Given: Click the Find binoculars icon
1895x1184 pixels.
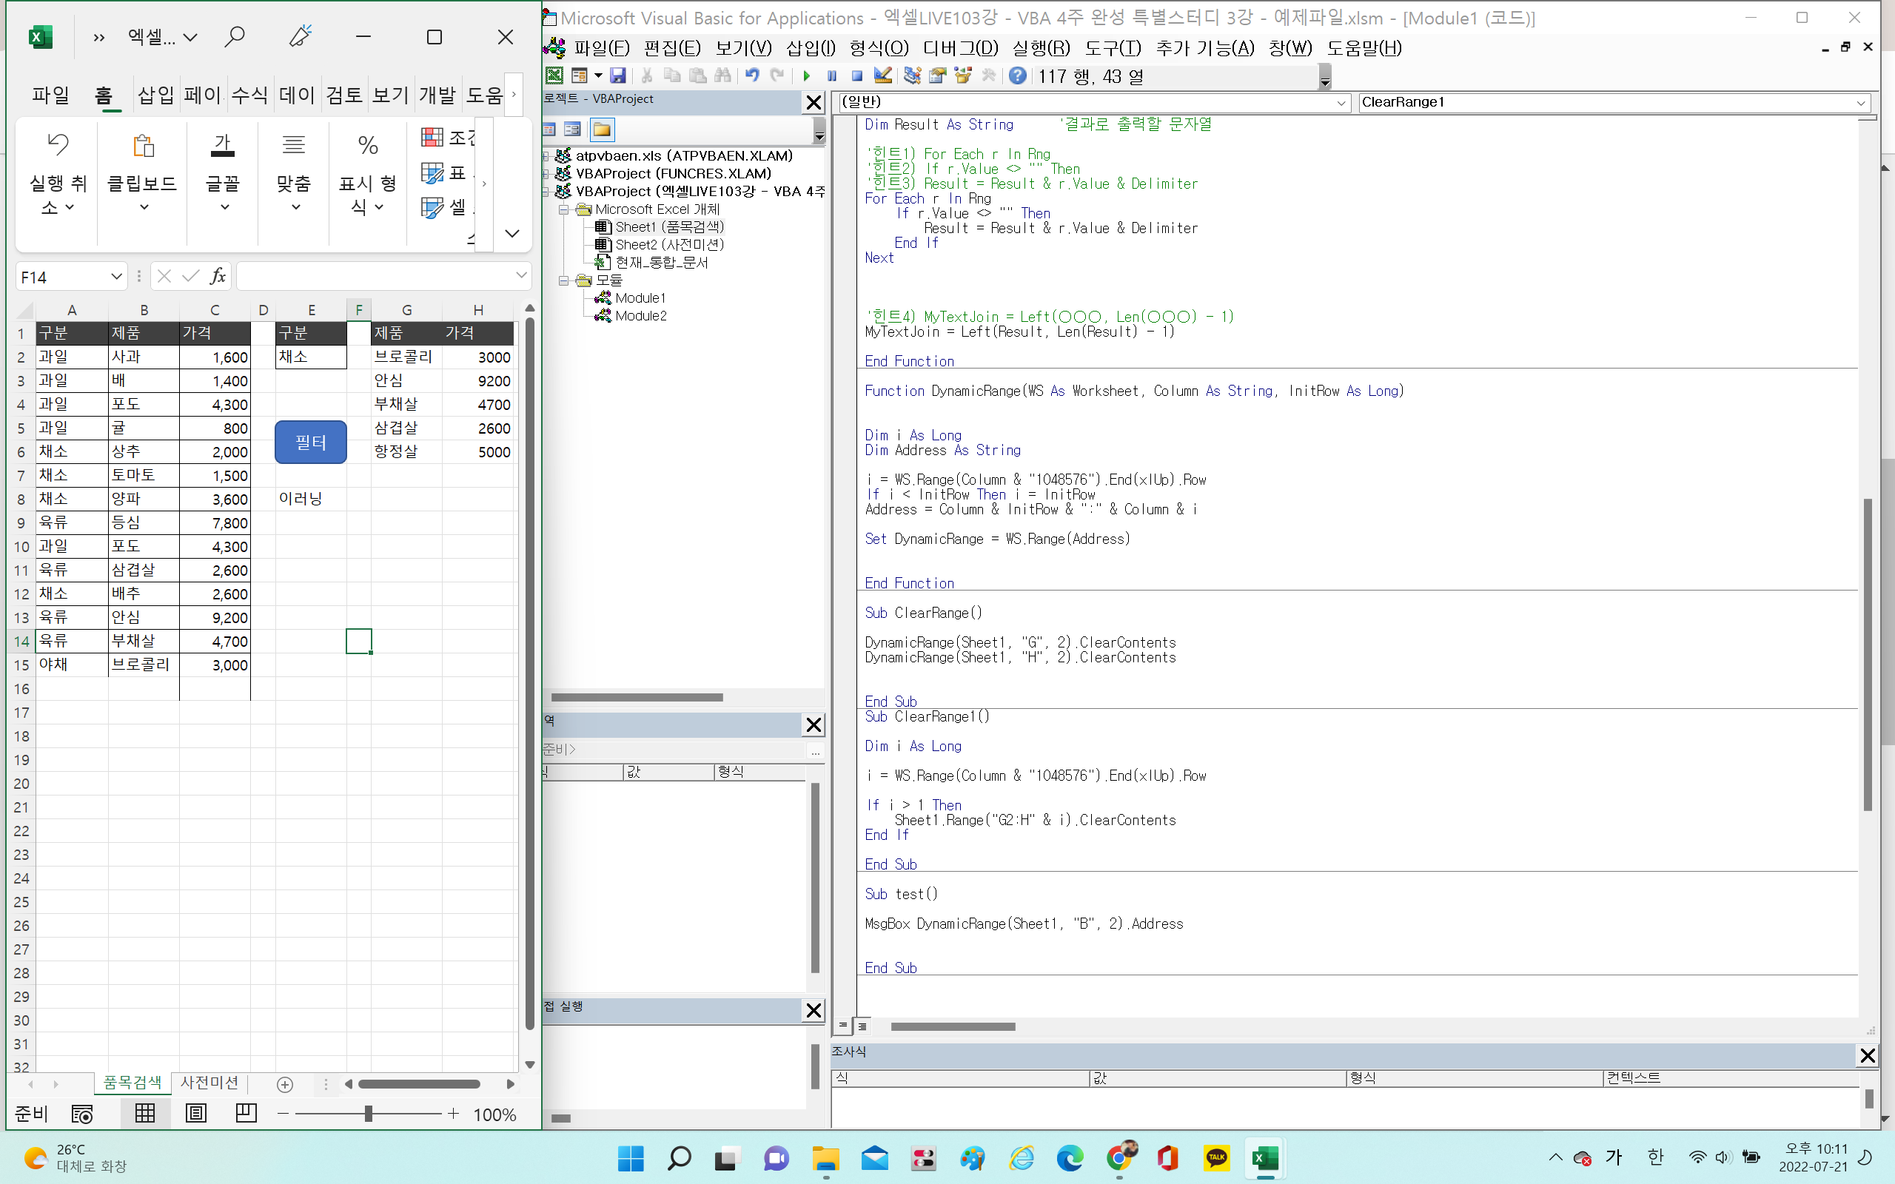Looking at the screenshot, I should 722,76.
